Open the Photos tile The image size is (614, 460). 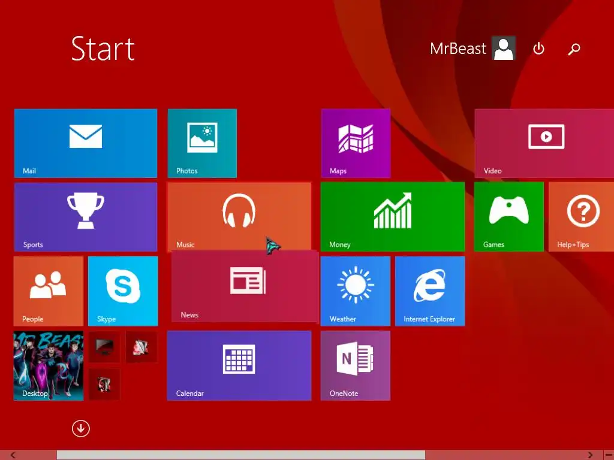(202, 143)
